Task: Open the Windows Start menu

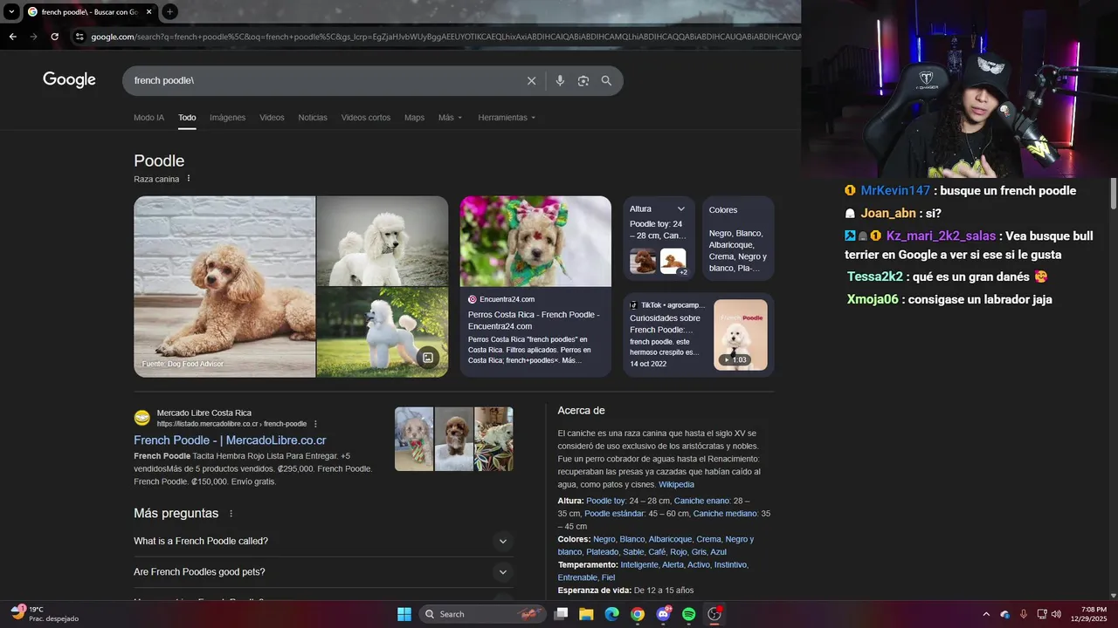Action: point(404,614)
